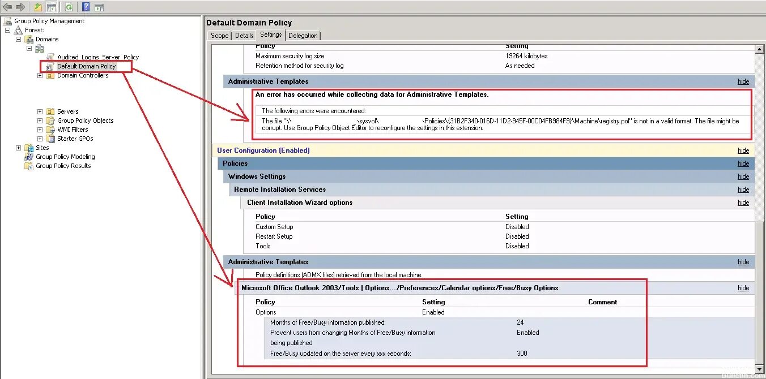Click the green Refresh toolbar icon
This screenshot has width=766, height=379.
point(69,7)
